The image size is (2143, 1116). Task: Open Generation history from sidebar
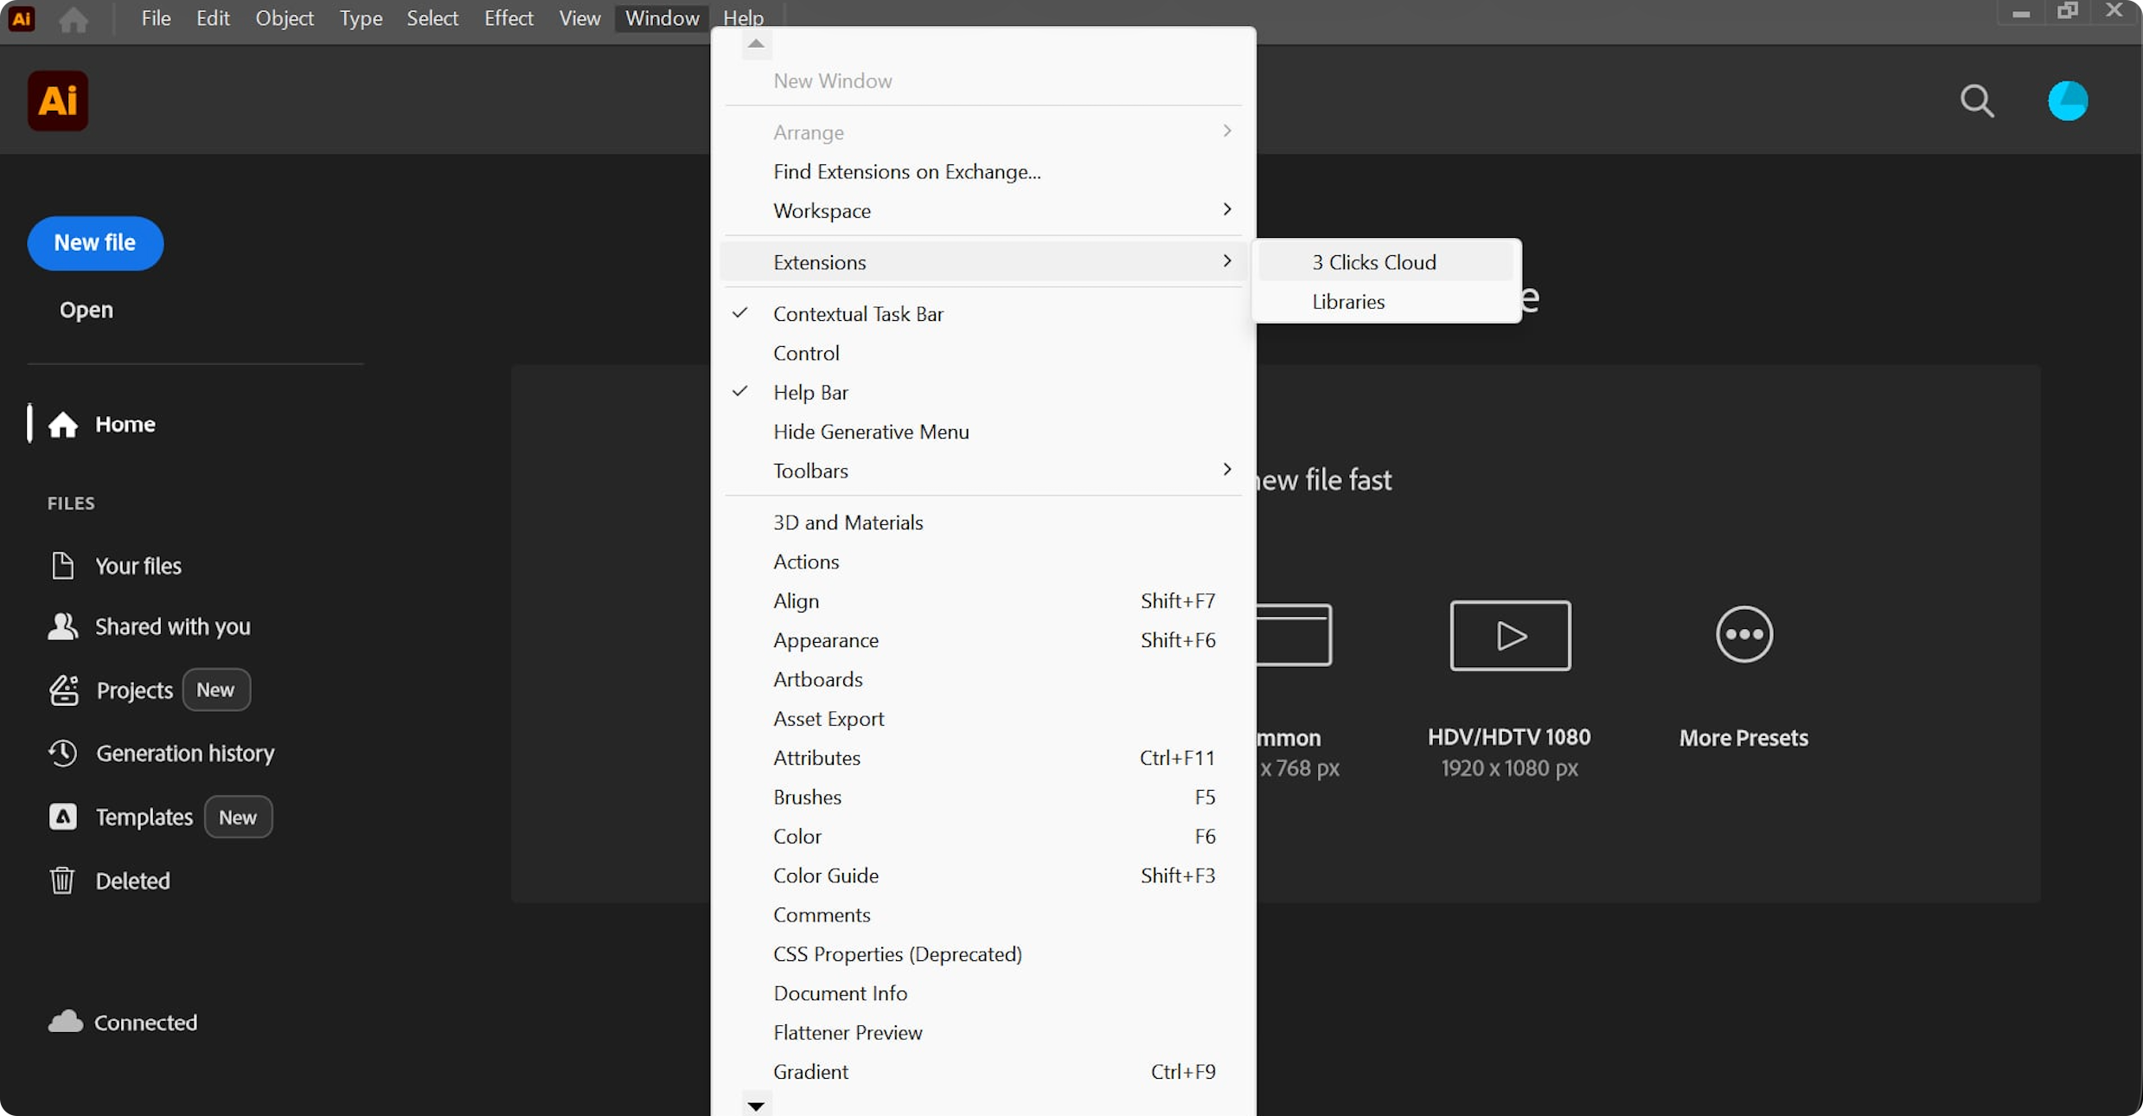(x=184, y=754)
